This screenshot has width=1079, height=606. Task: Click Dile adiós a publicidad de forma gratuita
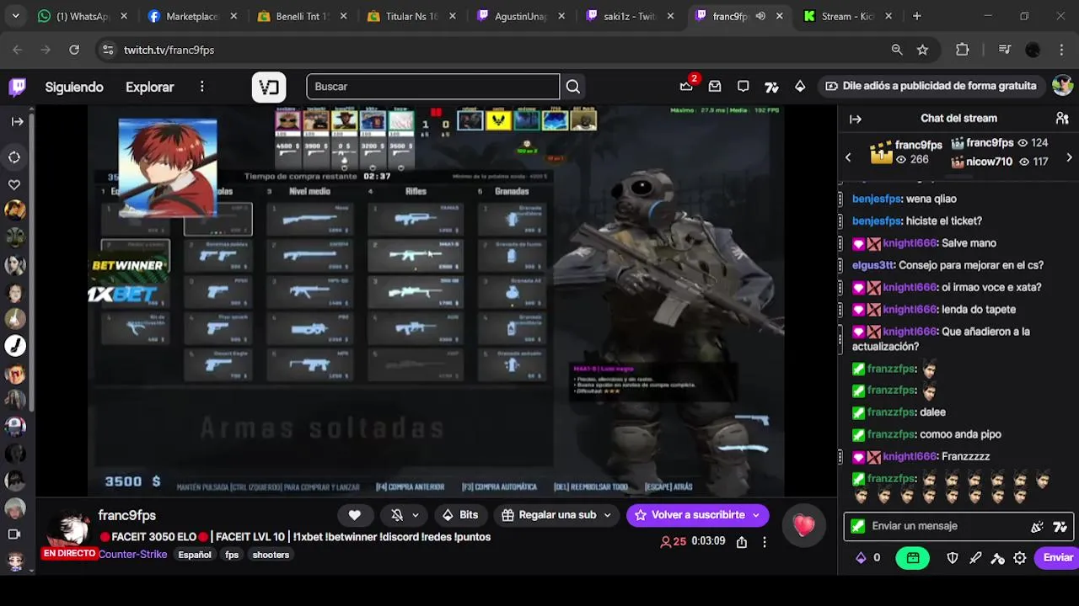coord(931,86)
